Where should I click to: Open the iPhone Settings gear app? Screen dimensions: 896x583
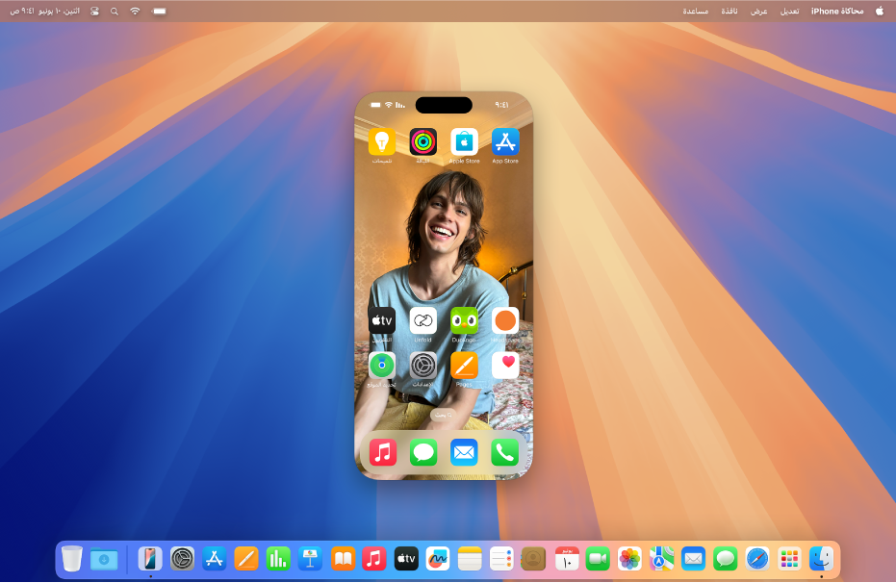click(423, 366)
